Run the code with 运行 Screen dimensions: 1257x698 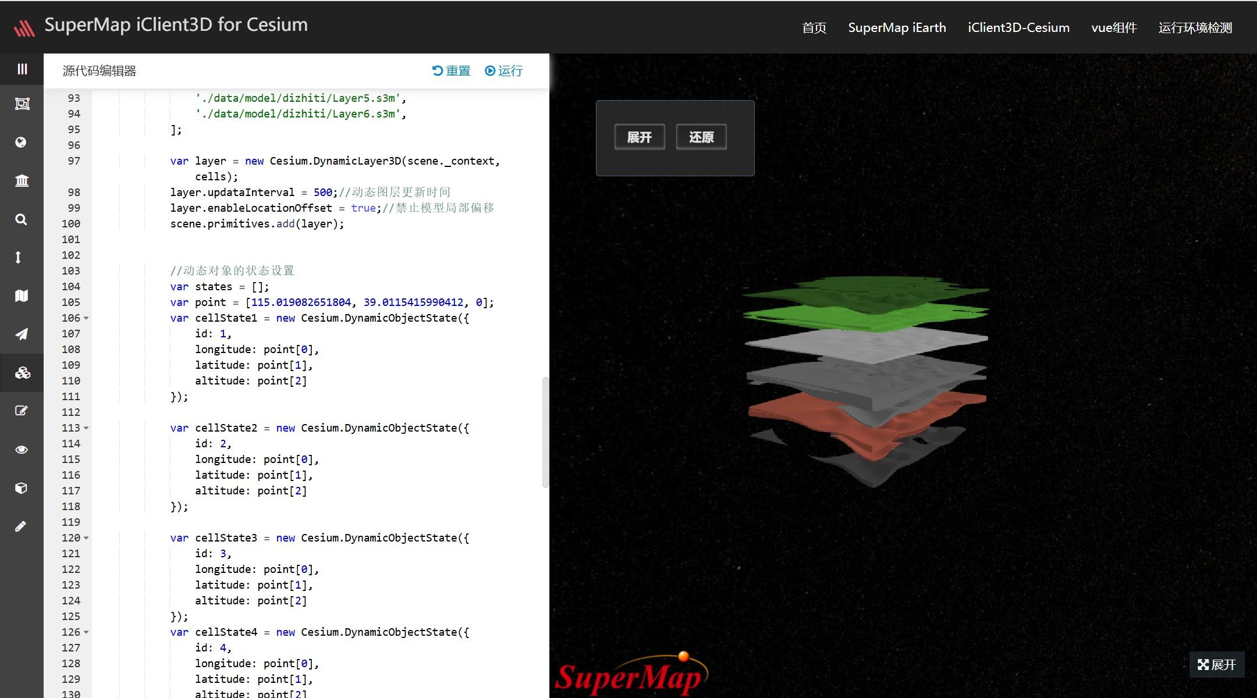click(x=503, y=71)
